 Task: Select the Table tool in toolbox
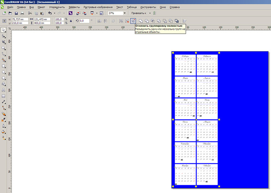point(4,96)
